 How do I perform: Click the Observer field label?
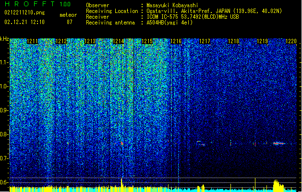pyautogui.click(x=97, y=5)
